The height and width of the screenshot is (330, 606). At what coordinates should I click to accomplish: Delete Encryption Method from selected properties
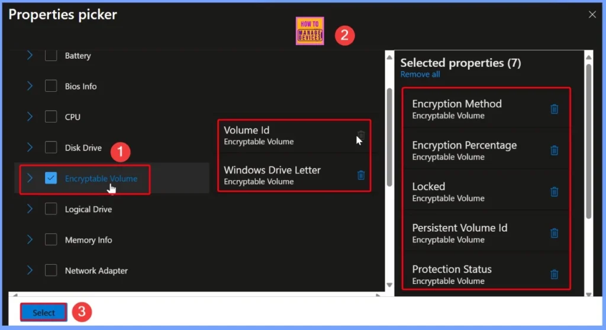click(554, 109)
